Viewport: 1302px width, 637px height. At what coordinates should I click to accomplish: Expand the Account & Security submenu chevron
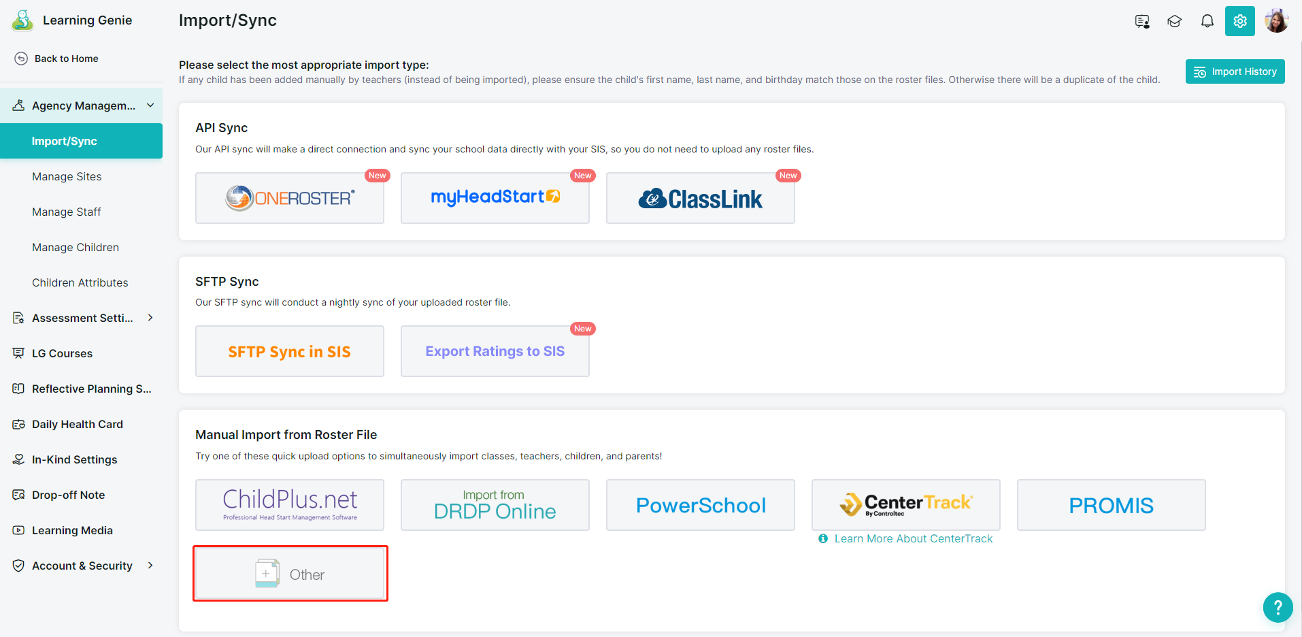pyautogui.click(x=150, y=566)
